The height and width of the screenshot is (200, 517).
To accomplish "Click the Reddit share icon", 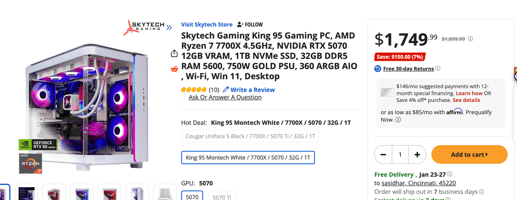I will [174, 69].
